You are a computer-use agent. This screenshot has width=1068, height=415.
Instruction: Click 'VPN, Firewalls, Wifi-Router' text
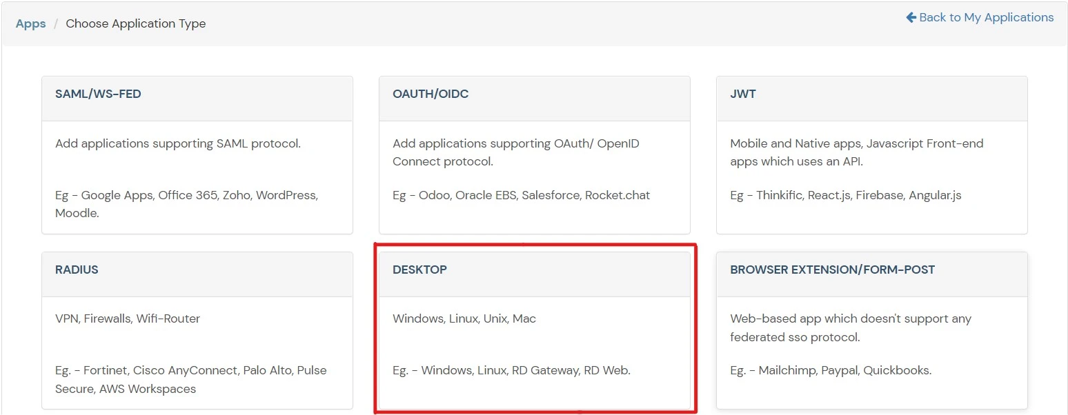click(x=128, y=318)
